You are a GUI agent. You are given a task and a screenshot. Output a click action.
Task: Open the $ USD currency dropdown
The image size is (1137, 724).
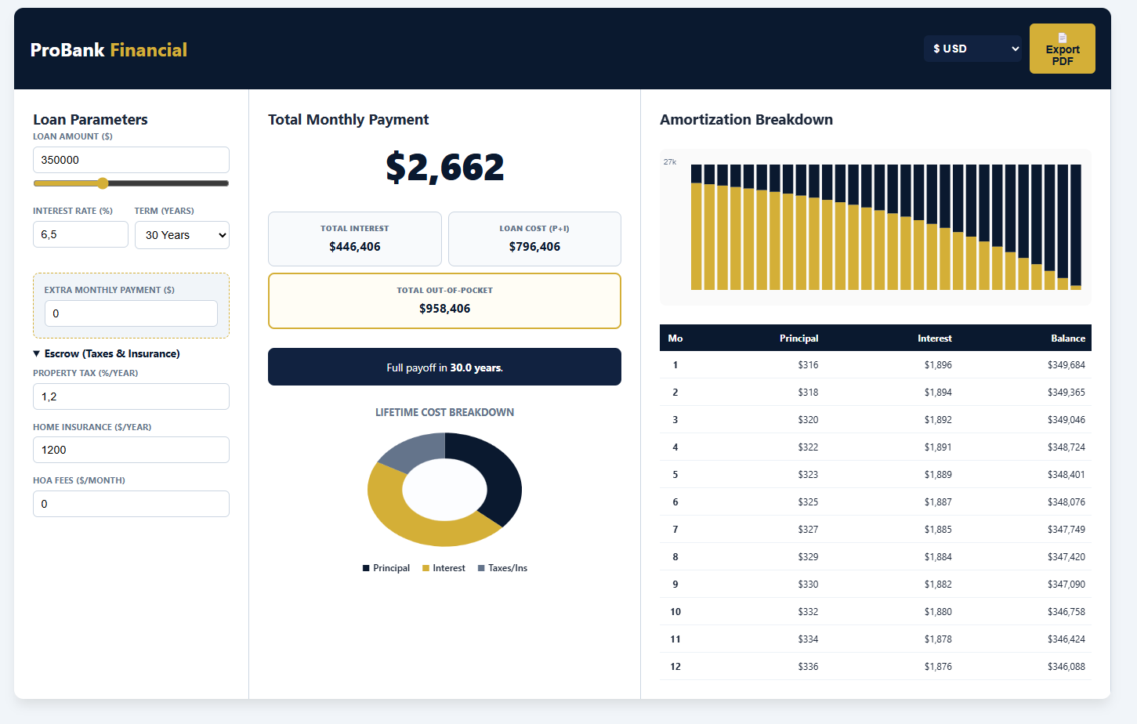[973, 49]
